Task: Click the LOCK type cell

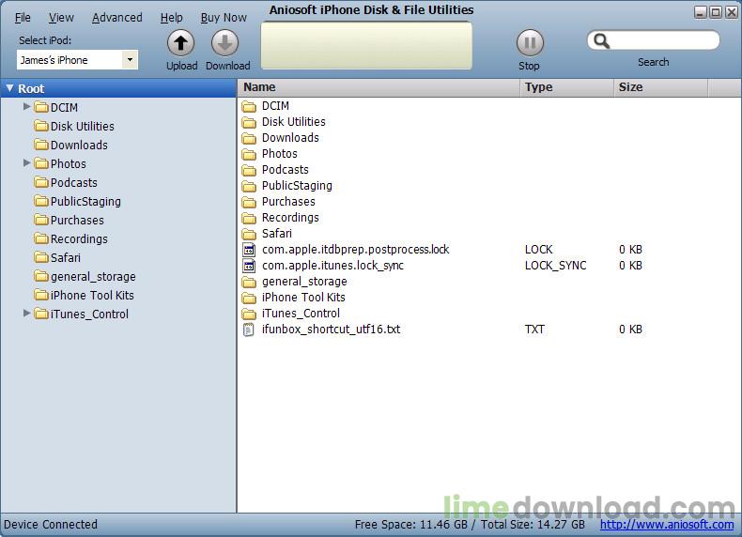Action: point(538,250)
